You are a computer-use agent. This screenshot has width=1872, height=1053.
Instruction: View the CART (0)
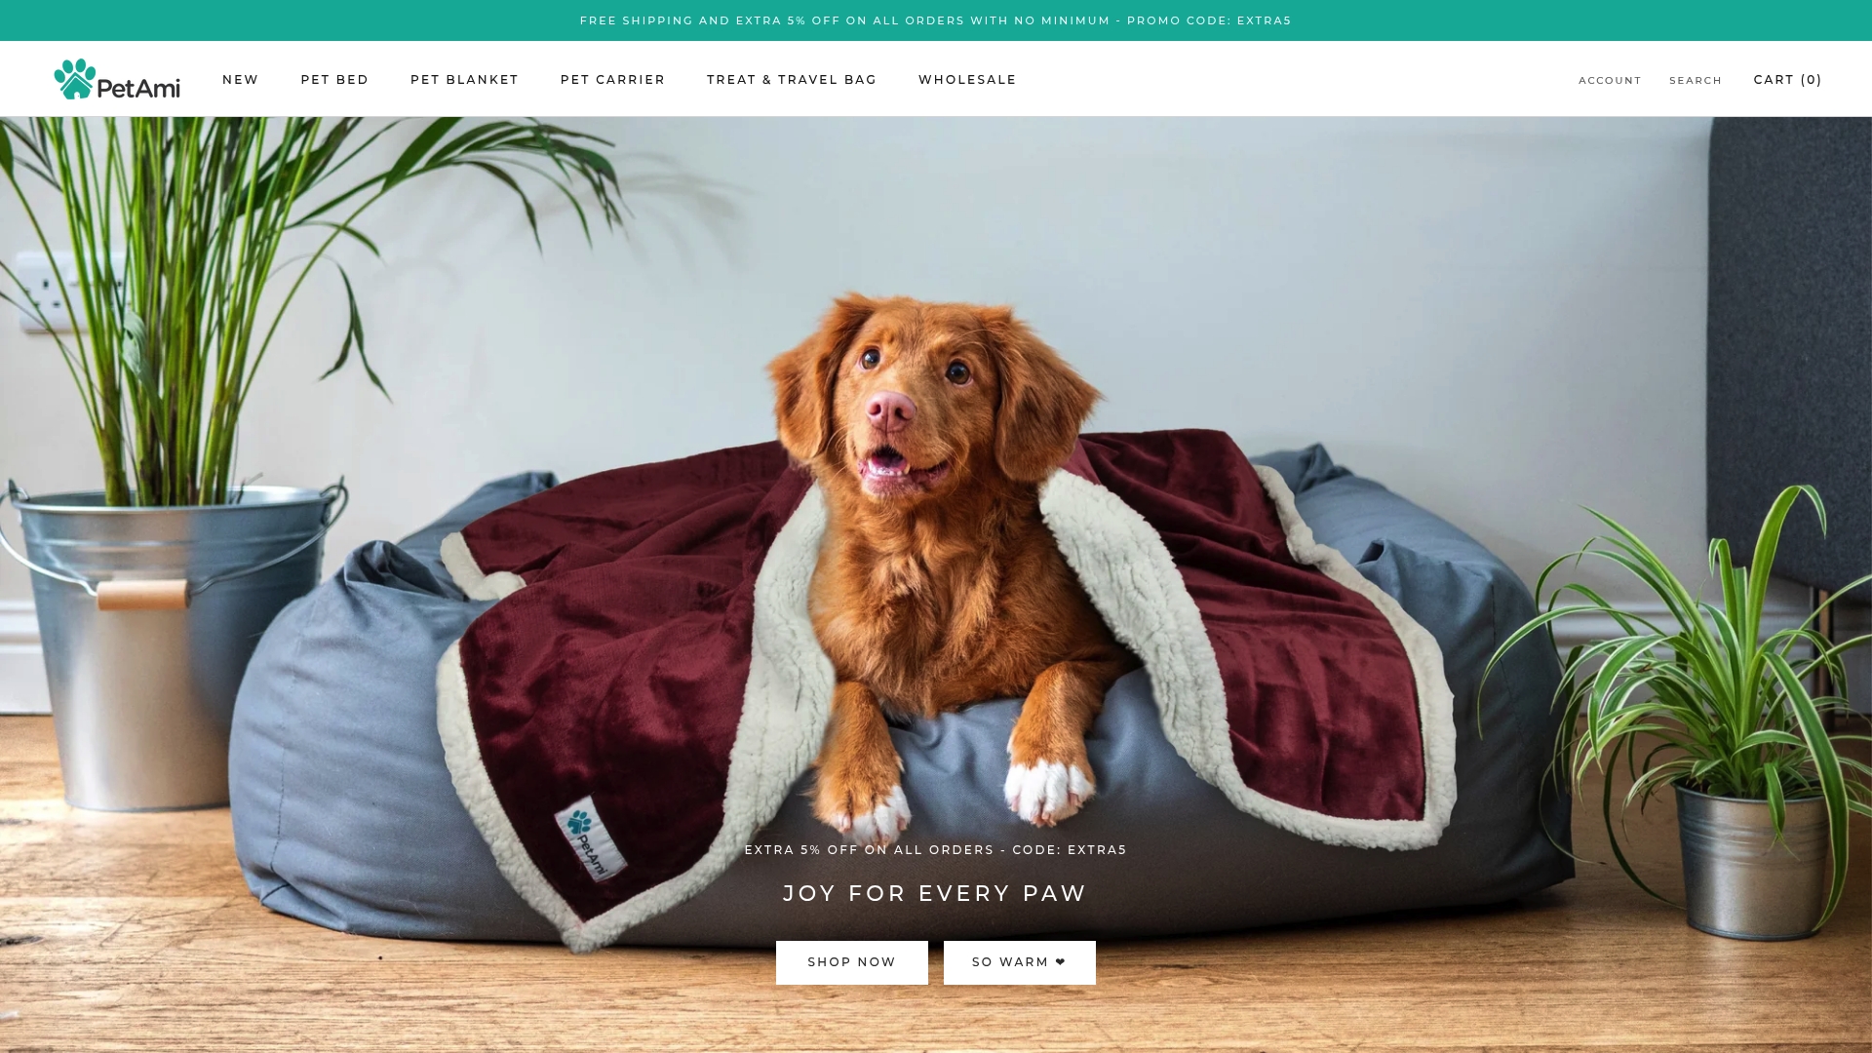point(1787,80)
